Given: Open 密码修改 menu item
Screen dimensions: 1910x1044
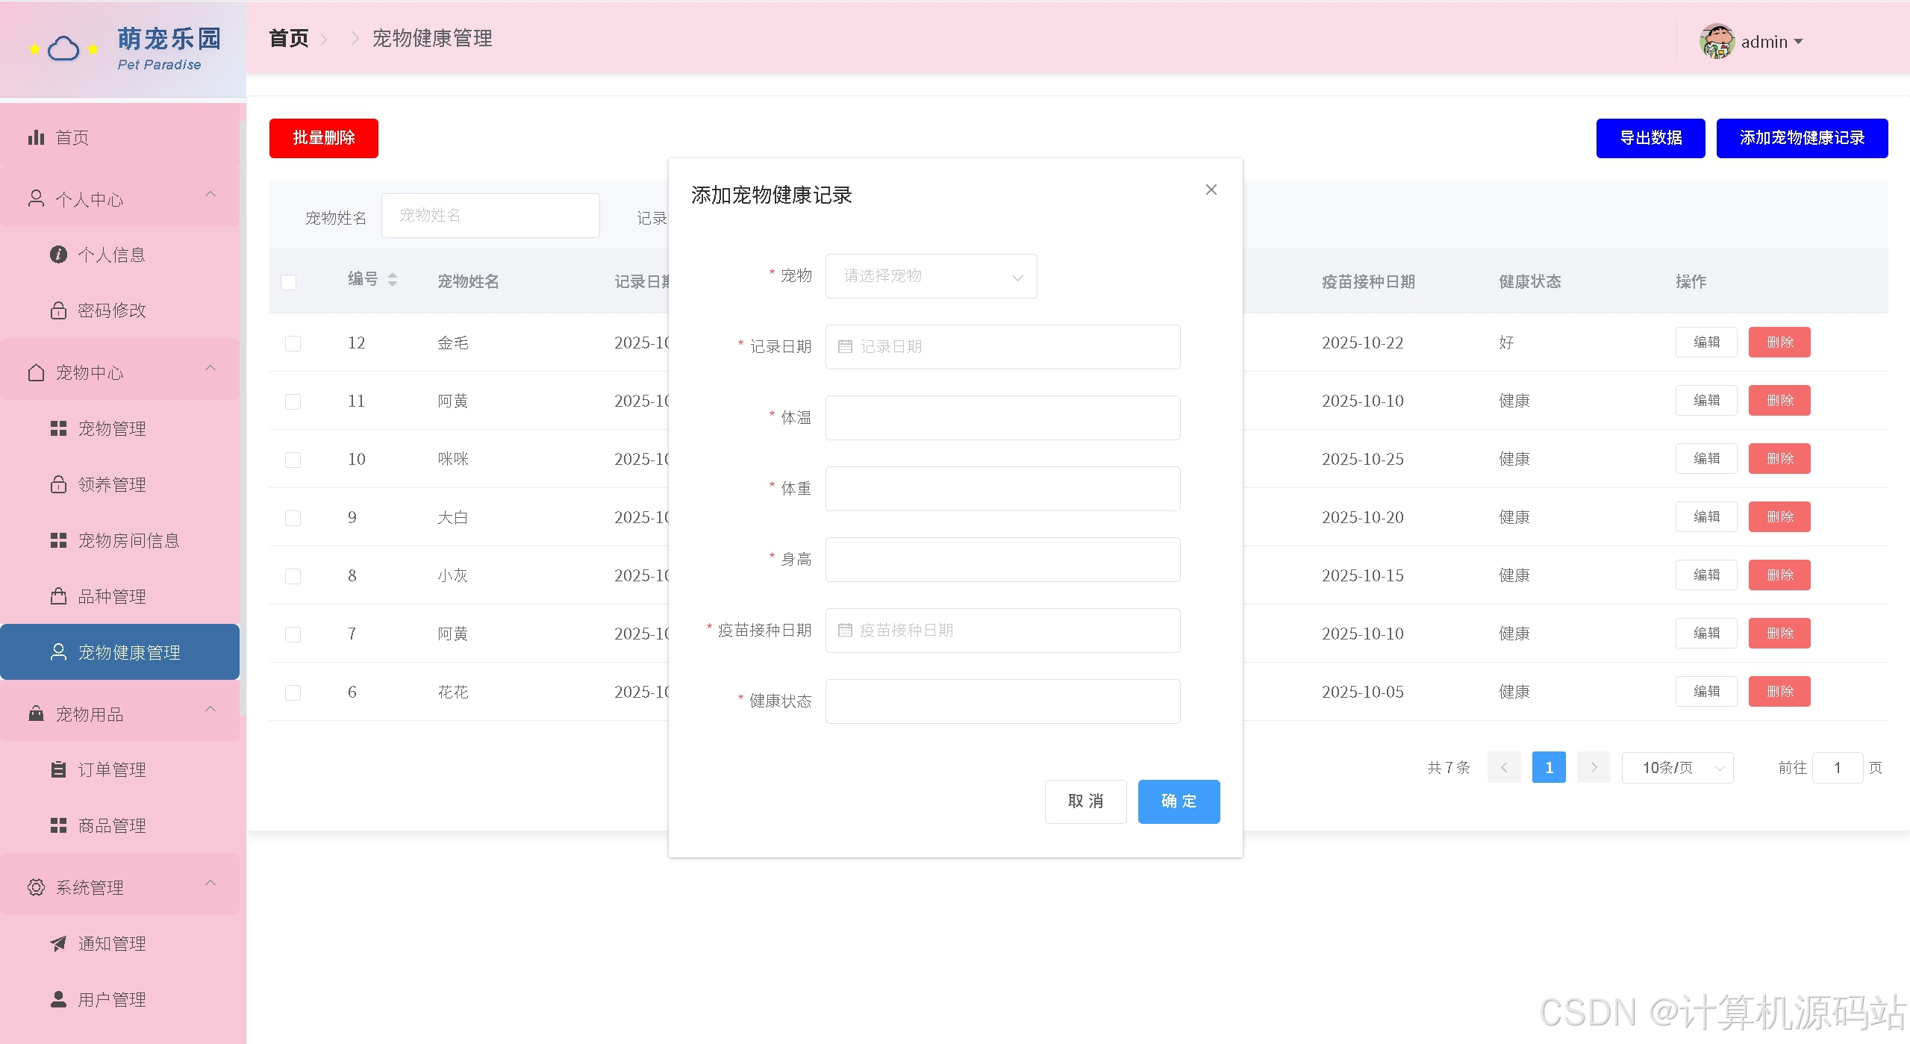Looking at the screenshot, I should tap(119, 310).
